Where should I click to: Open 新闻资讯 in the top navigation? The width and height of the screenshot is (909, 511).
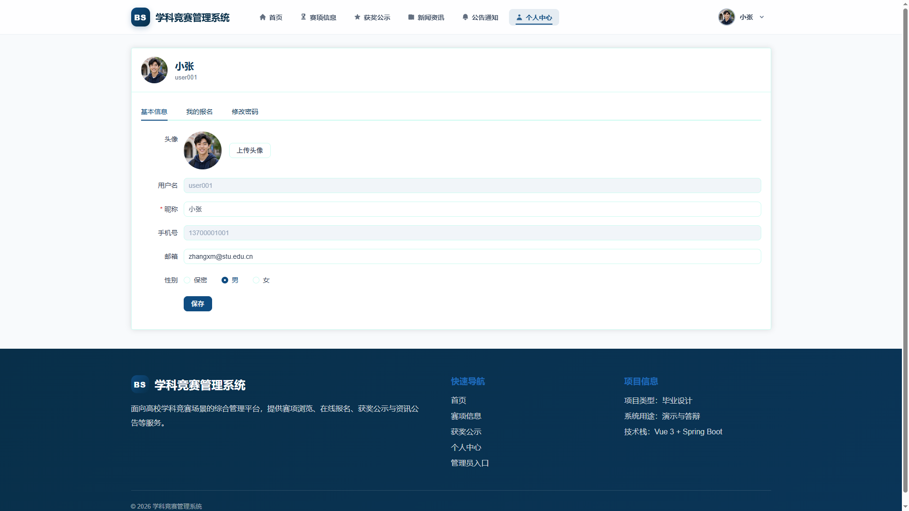click(x=426, y=18)
